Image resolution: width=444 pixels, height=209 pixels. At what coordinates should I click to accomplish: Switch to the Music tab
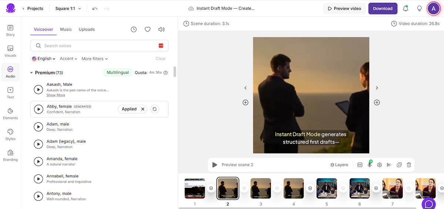click(x=66, y=30)
